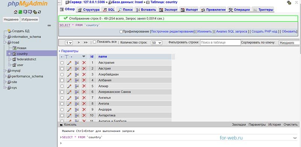The width and height of the screenshot is (301, 147).
Task: Click edit pencil for row Антарктика
Action: (x=69, y=115)
